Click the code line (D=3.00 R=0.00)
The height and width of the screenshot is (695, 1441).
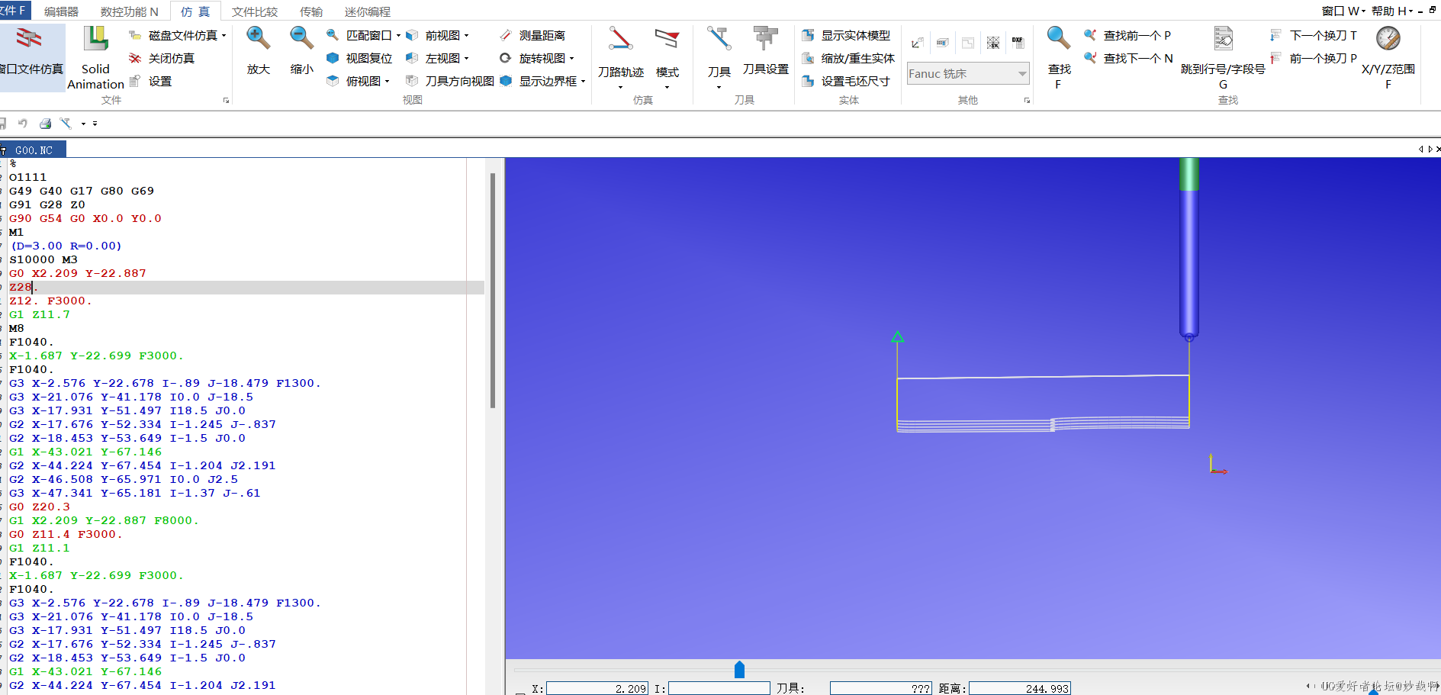[66, 246]
